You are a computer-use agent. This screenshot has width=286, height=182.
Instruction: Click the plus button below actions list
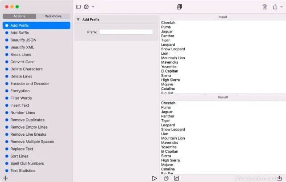pos(5,178)
